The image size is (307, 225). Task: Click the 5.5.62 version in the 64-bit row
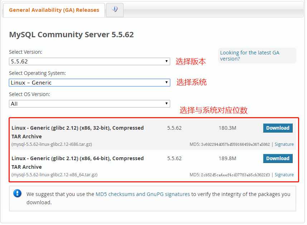click(x=174, y=158)
